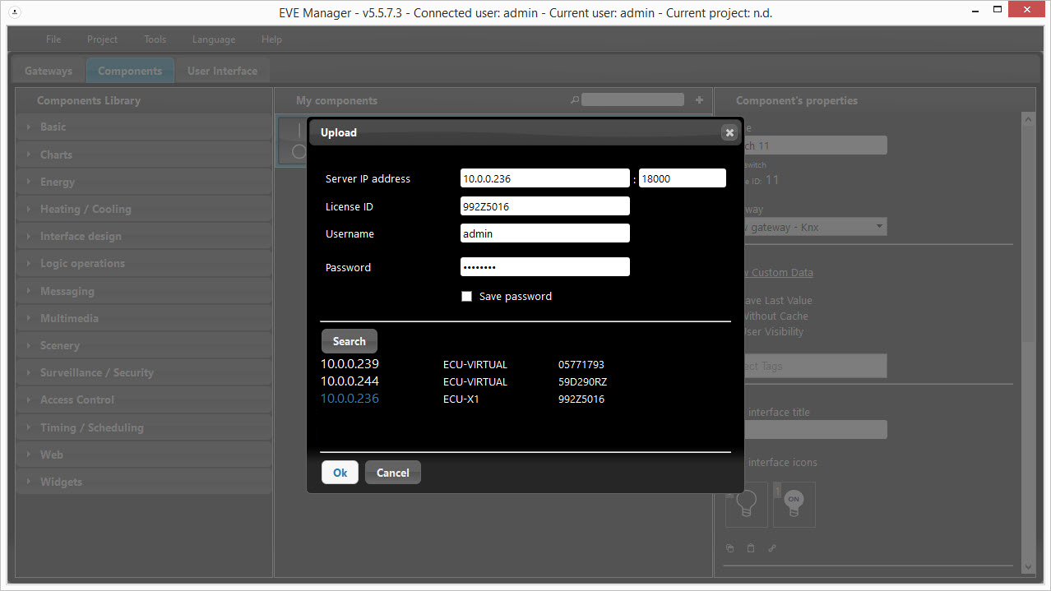Expand the Charts library category
The image size is (1051, 591).
click(x=143, y=155)
